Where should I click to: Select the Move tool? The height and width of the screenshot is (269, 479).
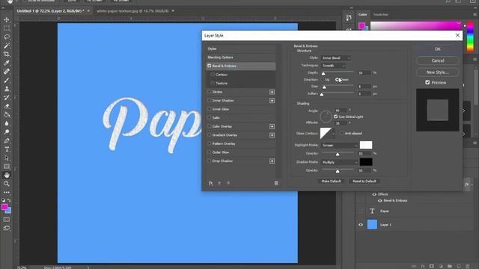point(7,20)
